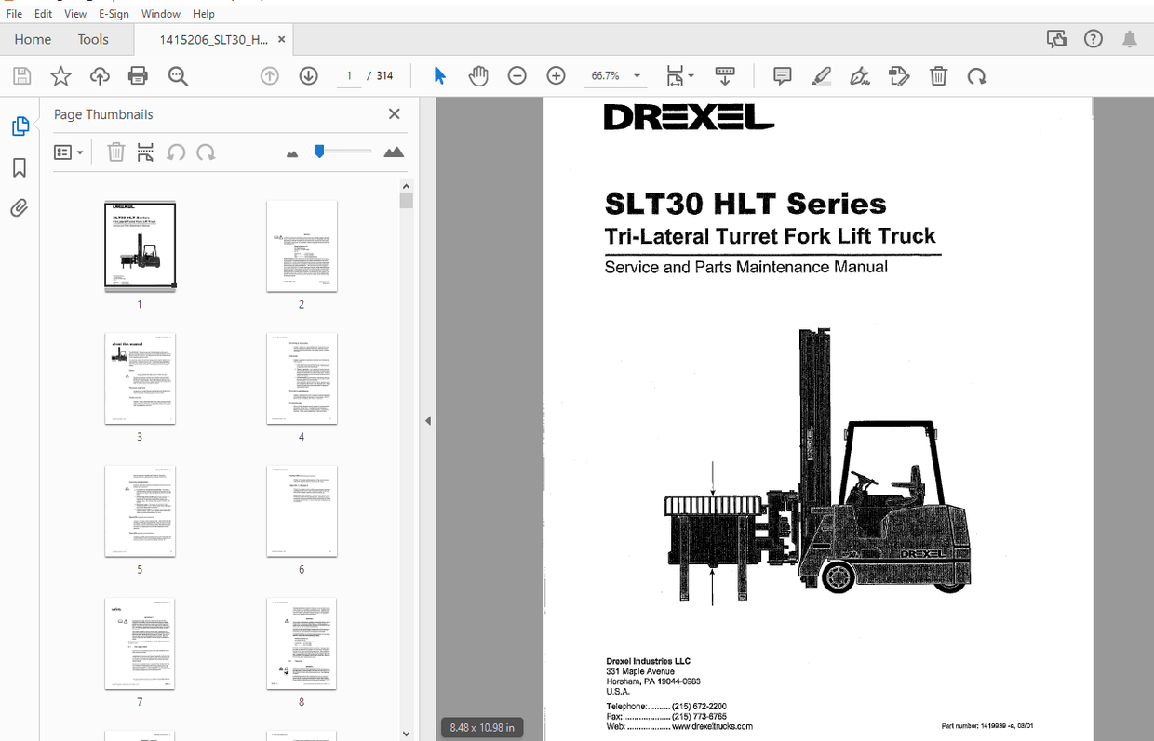Add a sticky note comment
Screen dimensions: 1154x741
782,75
